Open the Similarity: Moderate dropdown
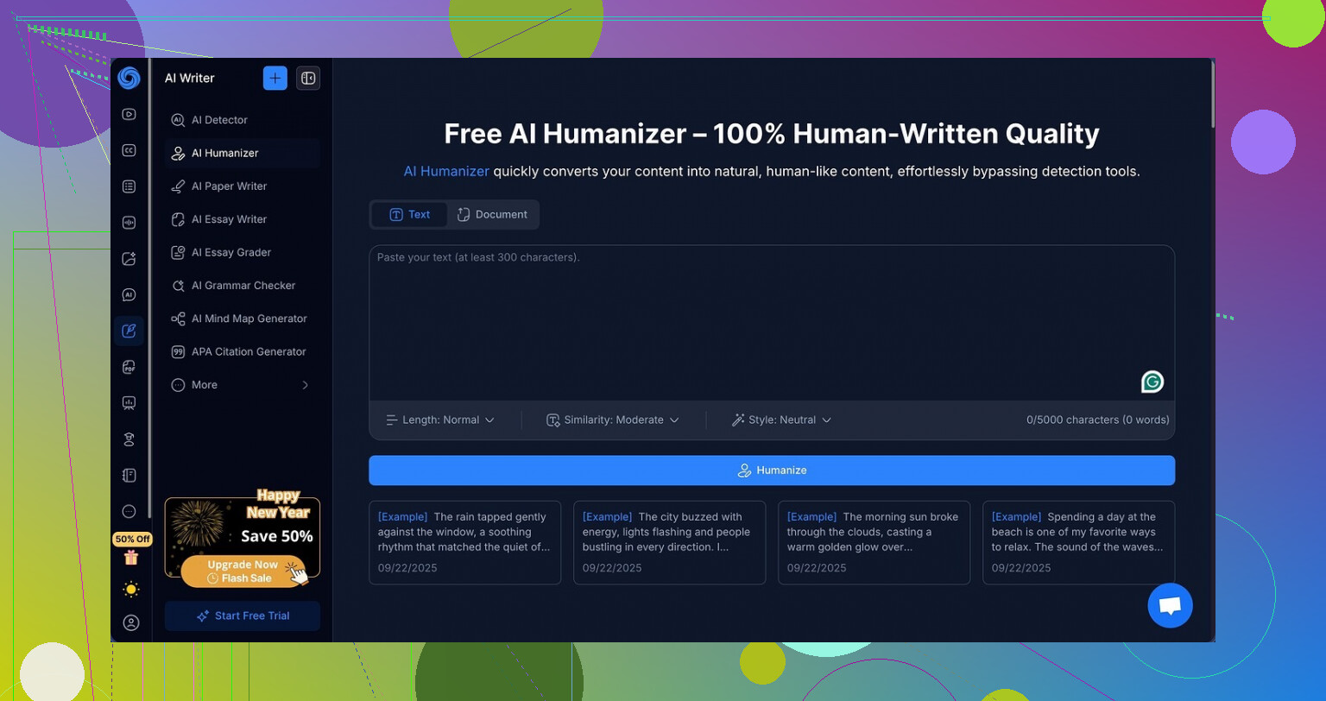 pyautogui.click(x=613, y=420)
